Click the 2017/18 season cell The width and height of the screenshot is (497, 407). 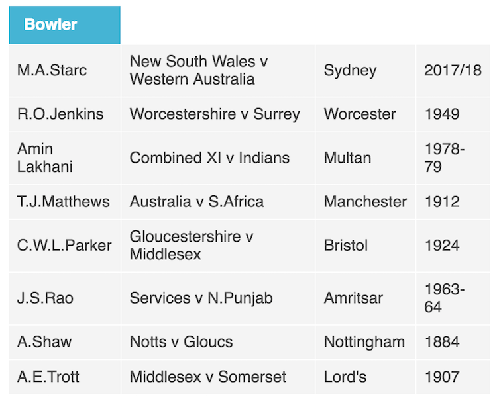[453, 71]
